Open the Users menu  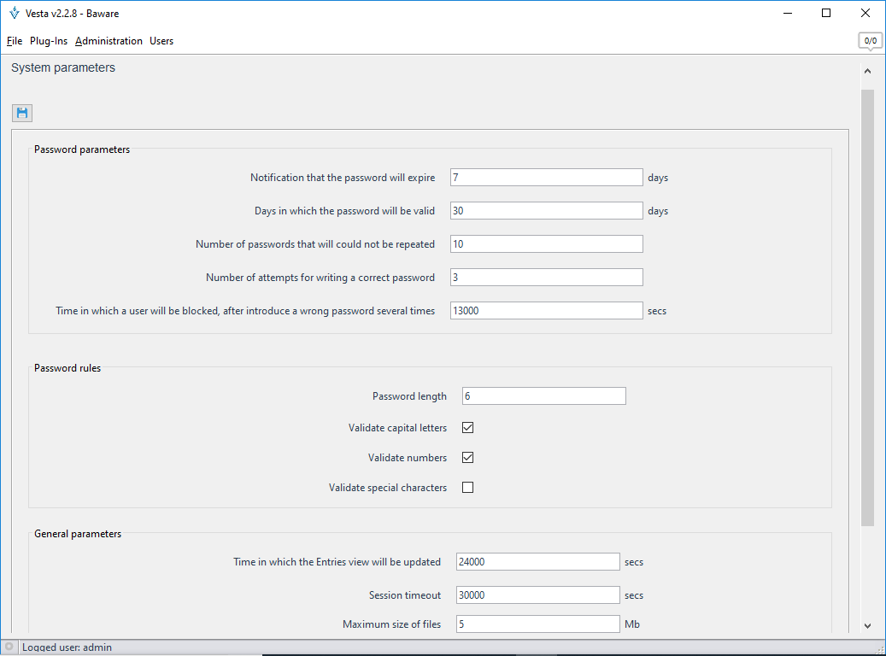(x=161, y=41)
